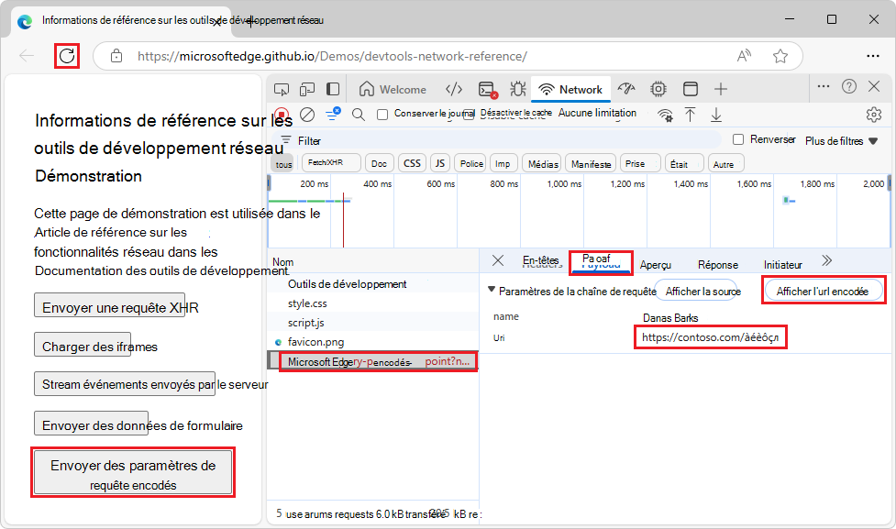This screenshot has width=896, height=529.
Task: Filter requests by Doc type
Action: tap(379, 163)
